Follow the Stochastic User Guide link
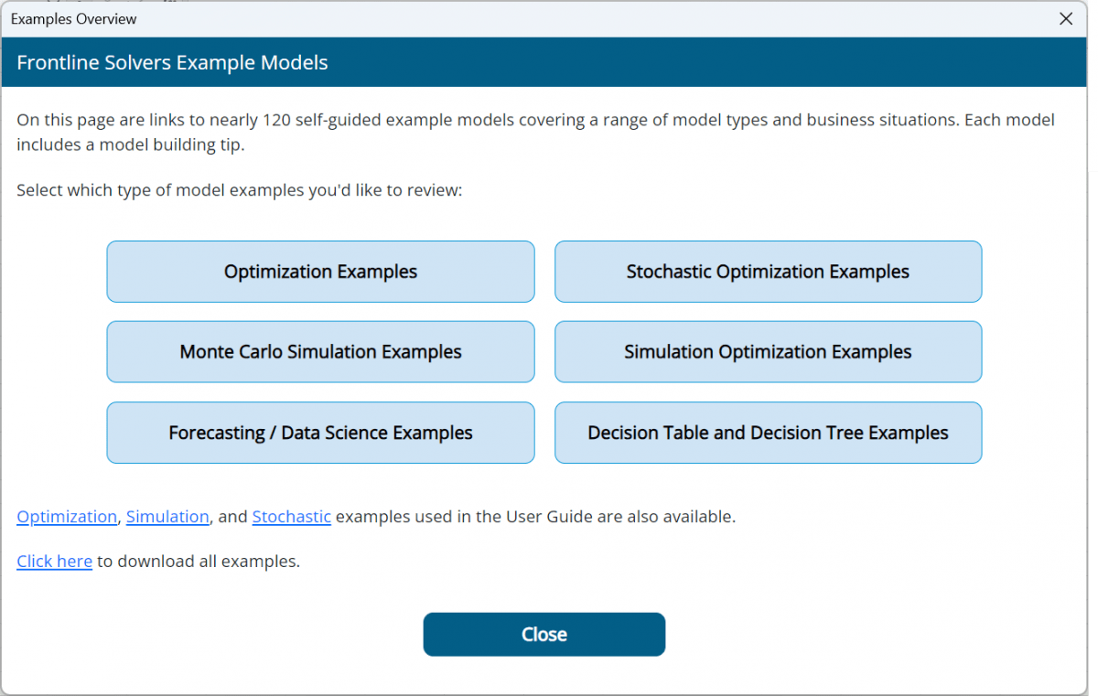1098x696 pixels. pos(291,517)
